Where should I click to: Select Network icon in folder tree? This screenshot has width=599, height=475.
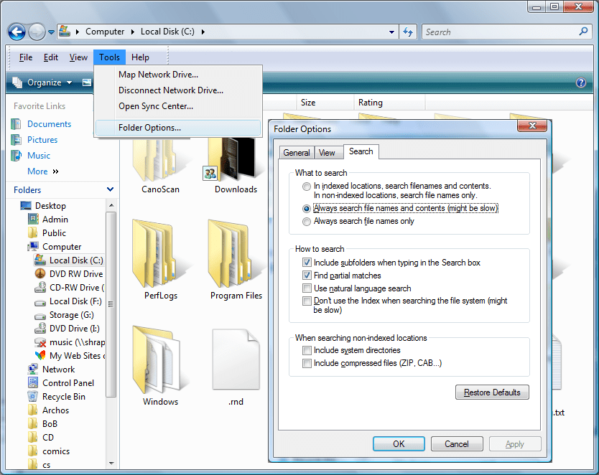[x=33, y=370]
